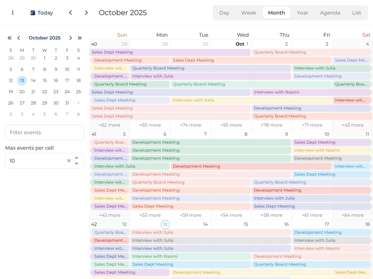Decrease max events per cell
Screen dimensions: 373x279
(x=76, y=163)
